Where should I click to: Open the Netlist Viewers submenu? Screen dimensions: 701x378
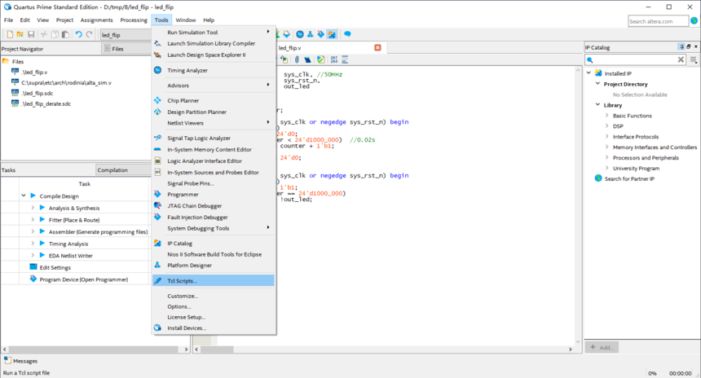(x=214, y=123)
